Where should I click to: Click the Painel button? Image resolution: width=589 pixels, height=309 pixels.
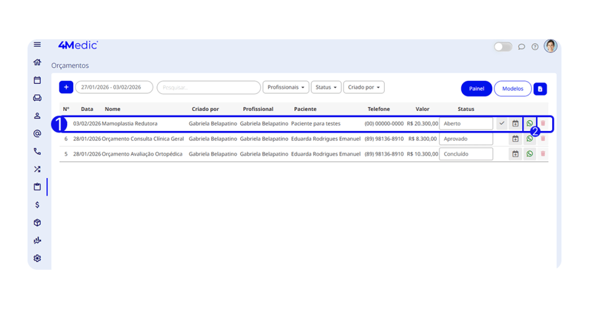[x=476, y=88]
